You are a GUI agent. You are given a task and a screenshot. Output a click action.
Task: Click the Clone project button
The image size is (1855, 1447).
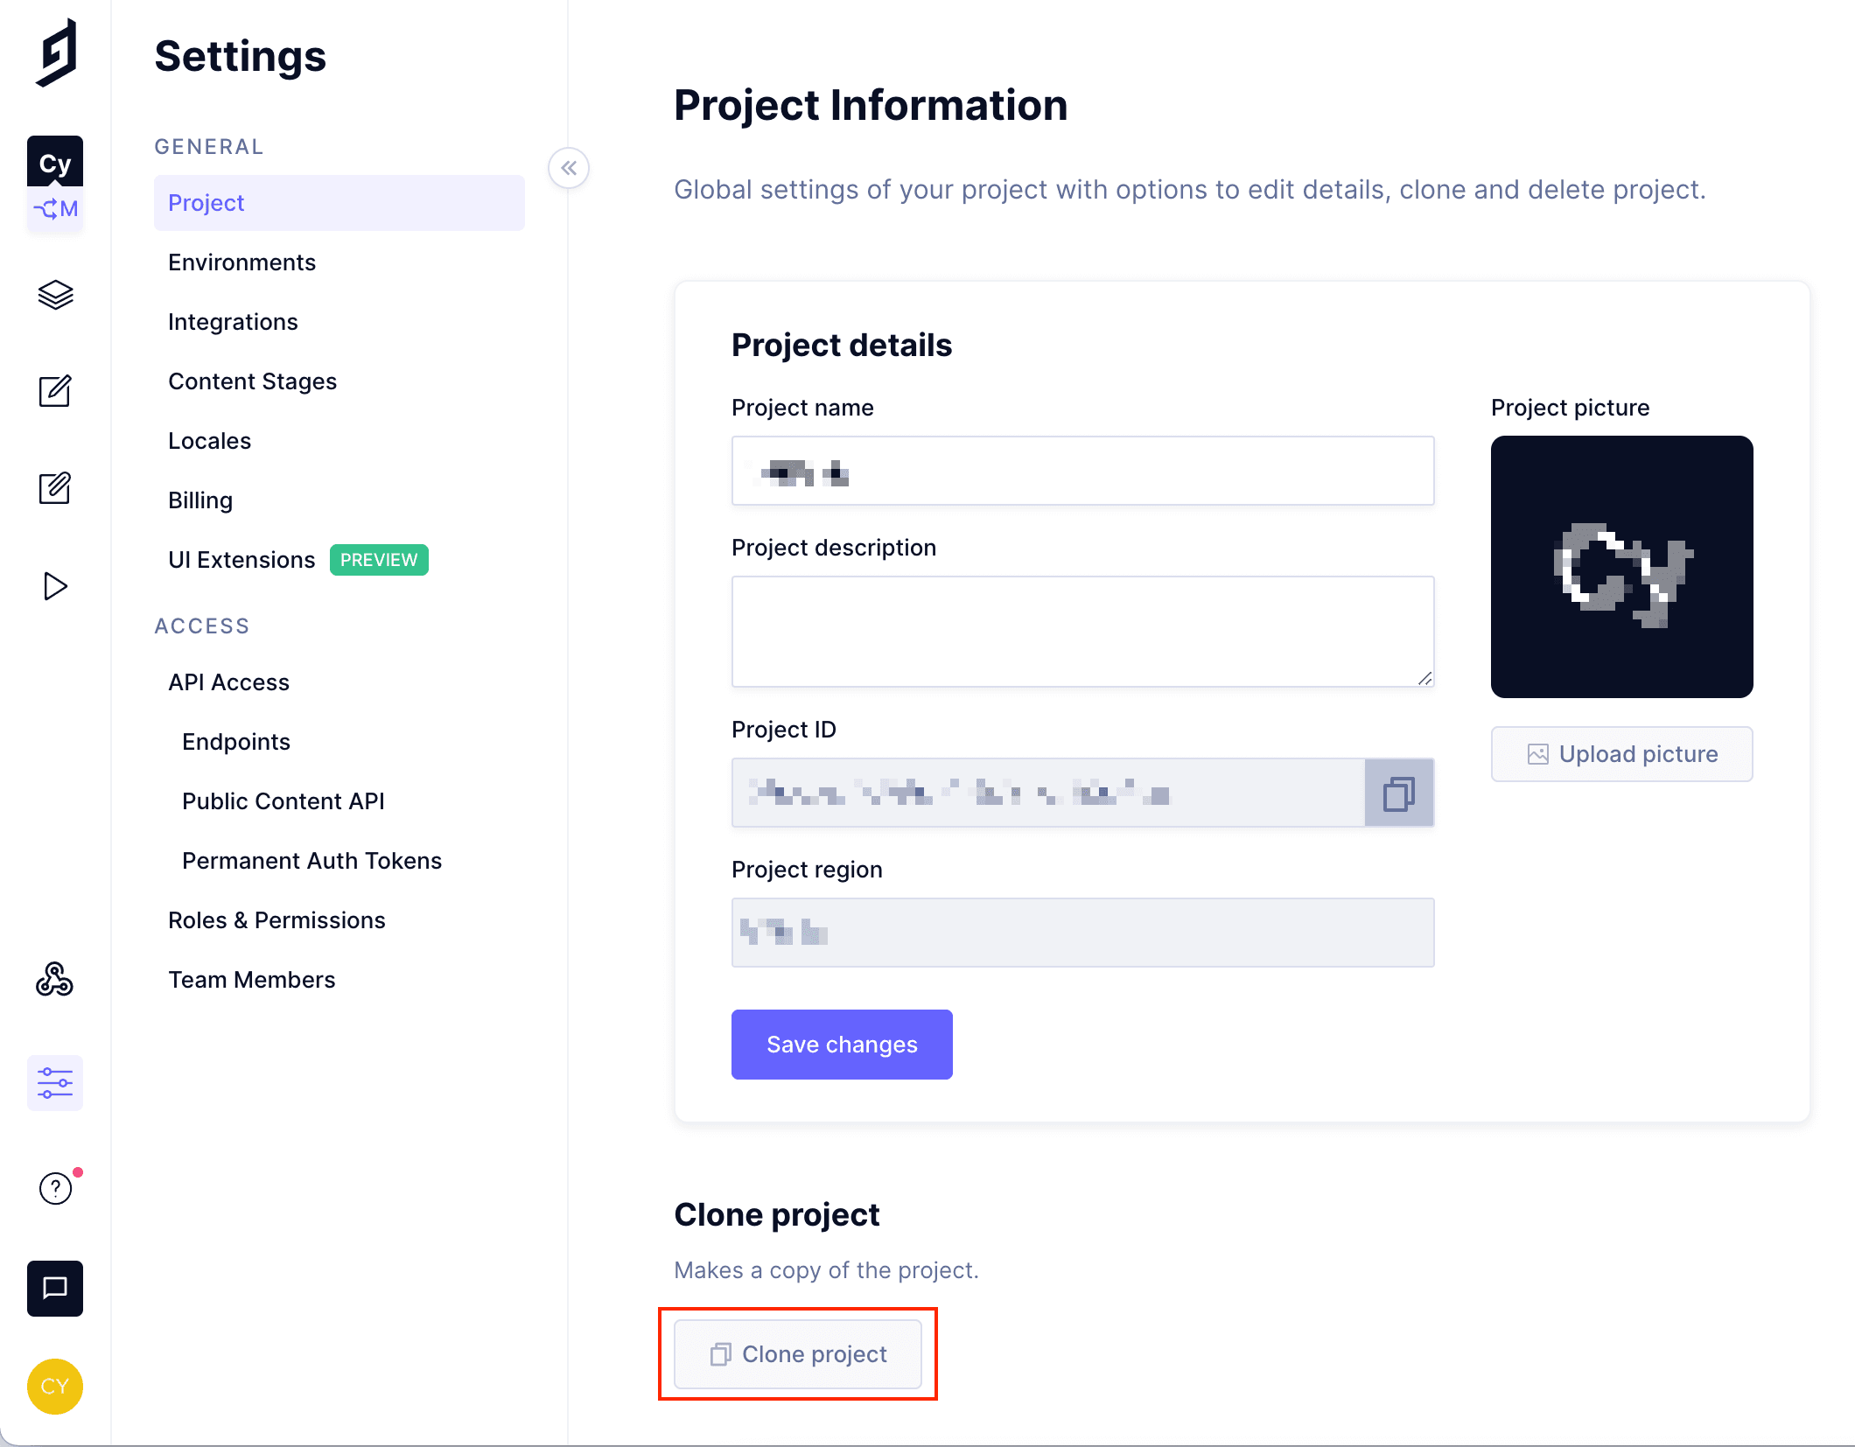[798, 1354]
